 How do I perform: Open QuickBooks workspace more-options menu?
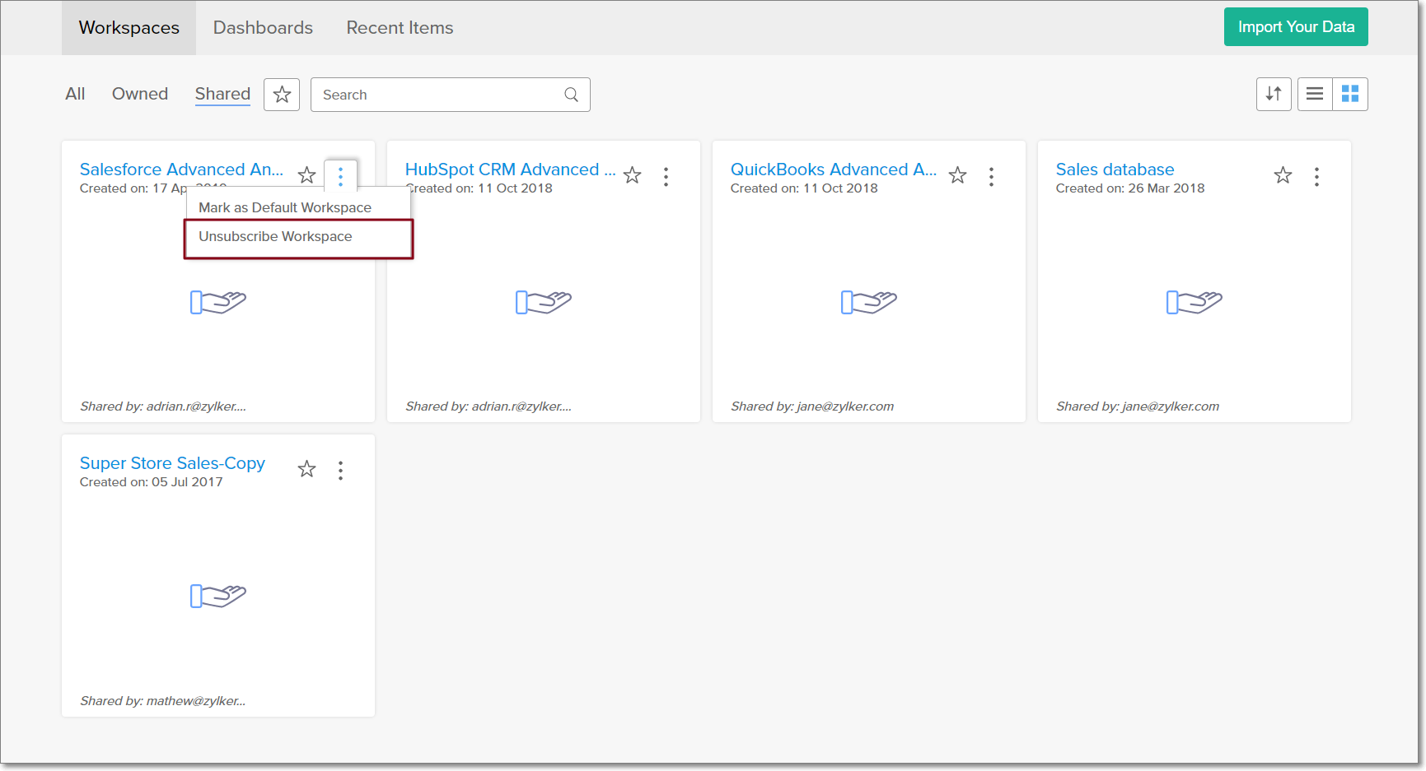tap(991, 176)
